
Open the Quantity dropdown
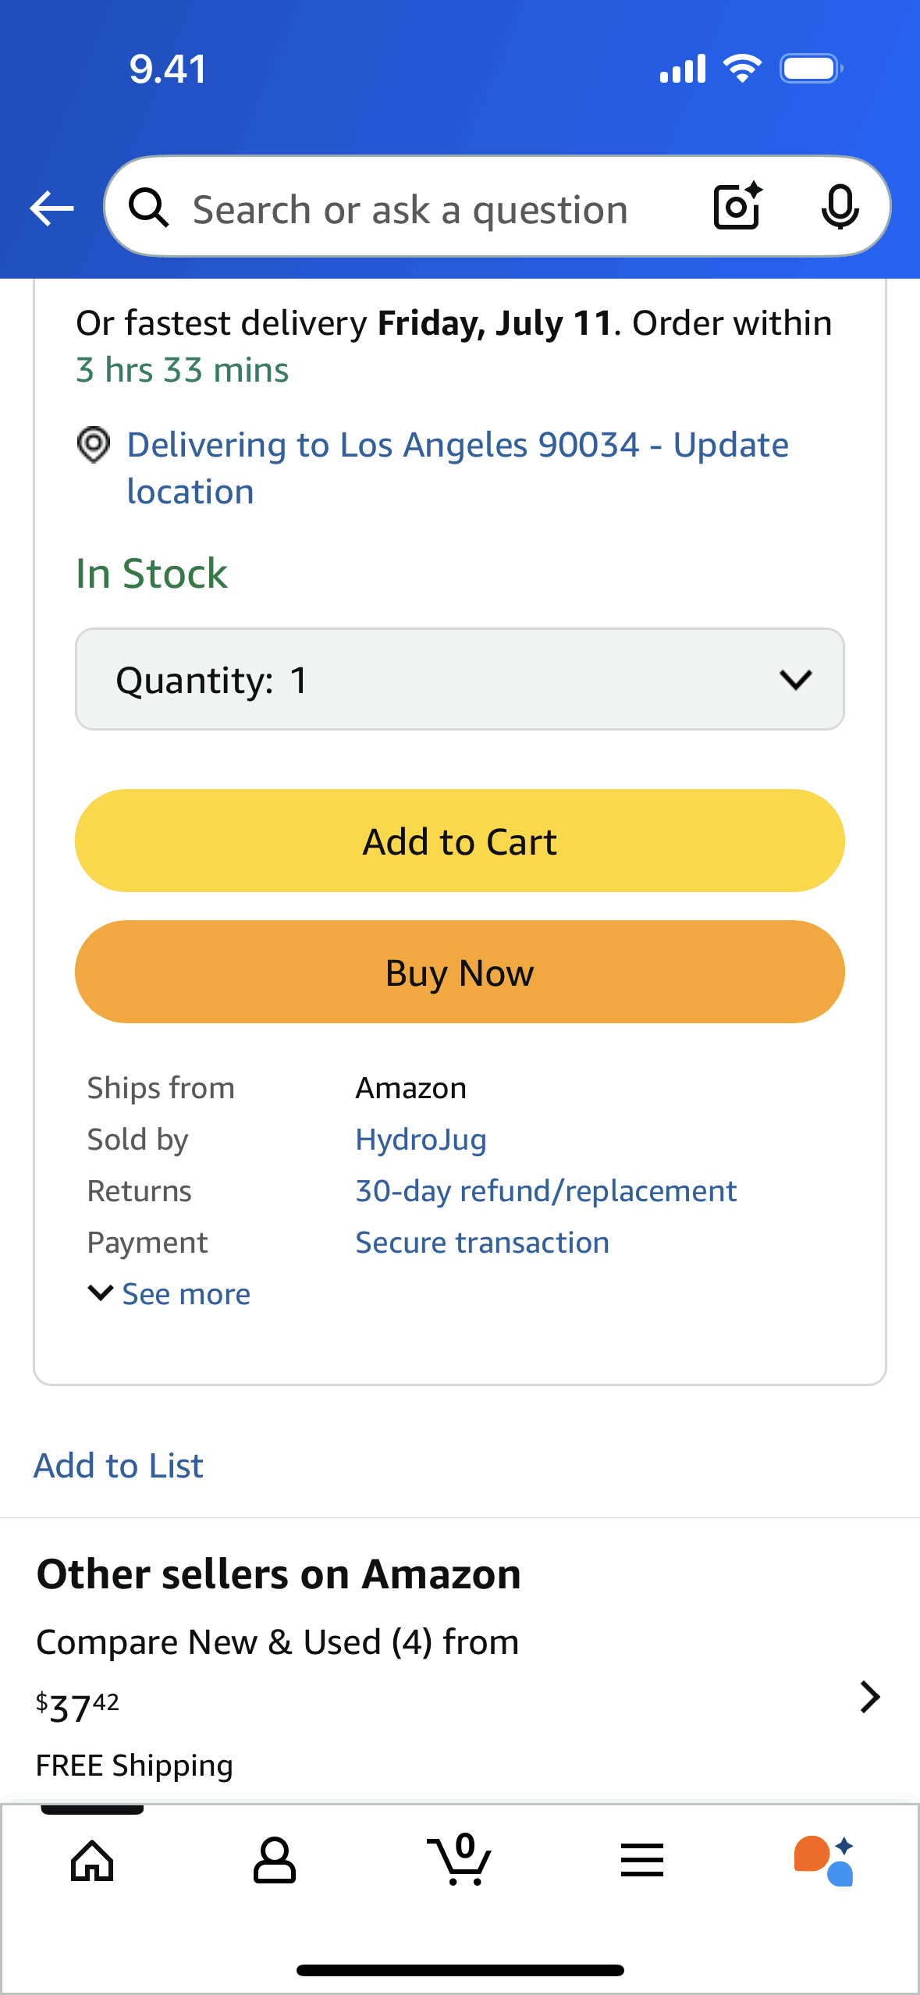coord(460,679)
